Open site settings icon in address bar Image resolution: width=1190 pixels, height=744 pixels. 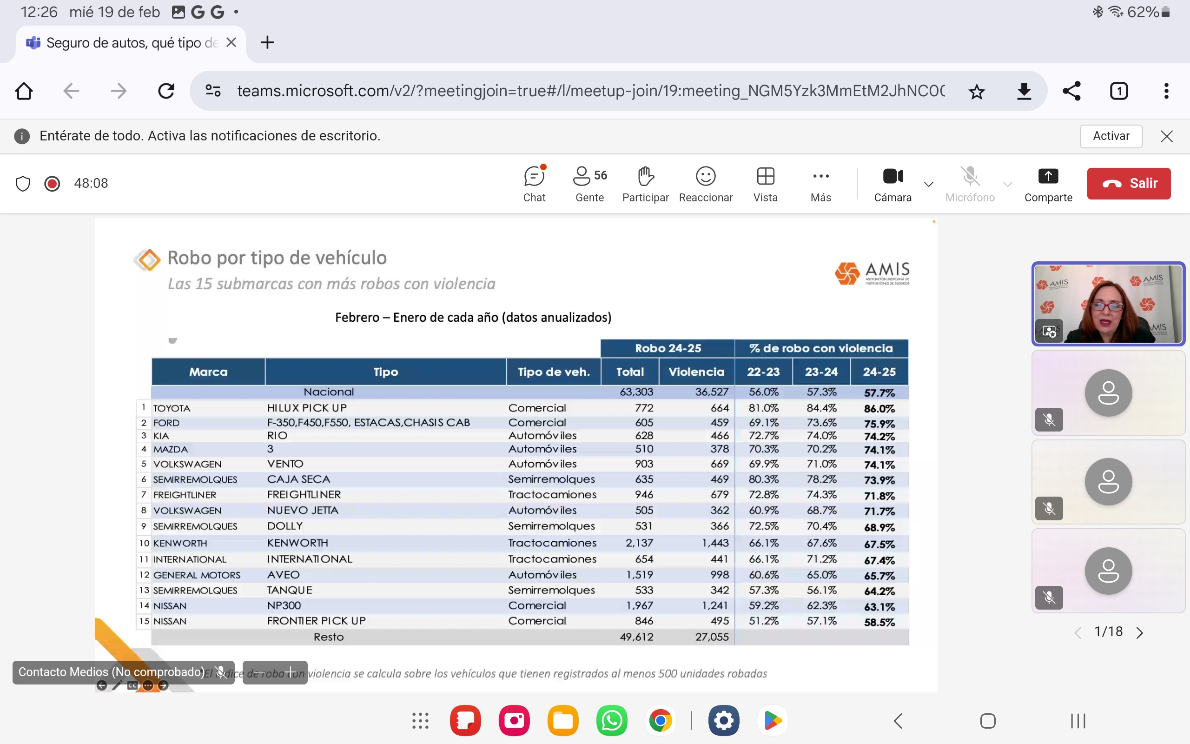click(213, 91)
